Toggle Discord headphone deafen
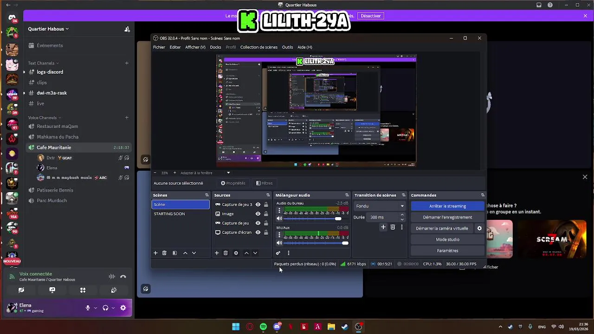 (105, 308)
